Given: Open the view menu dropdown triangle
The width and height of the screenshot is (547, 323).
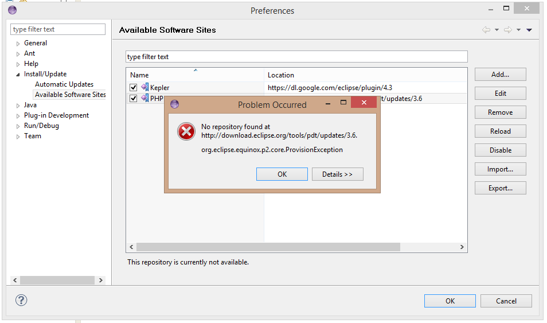Looking at the screenshot, I should click(x=529, y=30).
